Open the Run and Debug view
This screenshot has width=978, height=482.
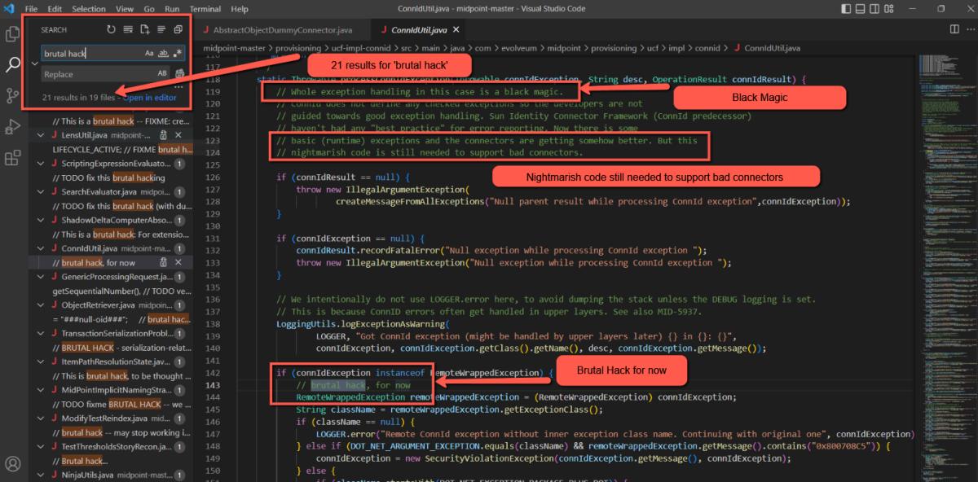click(x=13, y=126)
